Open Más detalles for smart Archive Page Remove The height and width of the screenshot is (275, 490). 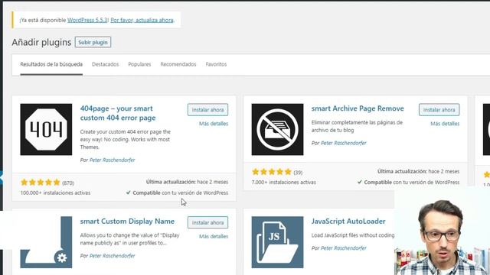(x=445, y=124)
